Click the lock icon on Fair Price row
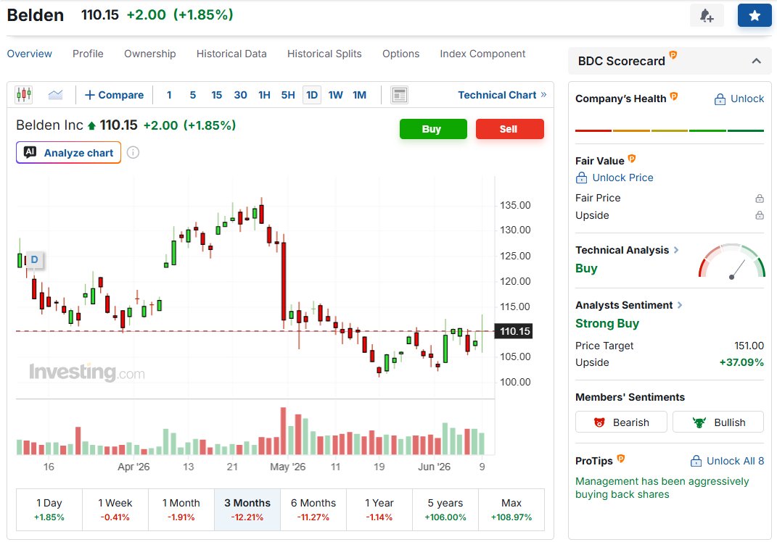This screenshot has height=542, width=777. pos(759,199)
